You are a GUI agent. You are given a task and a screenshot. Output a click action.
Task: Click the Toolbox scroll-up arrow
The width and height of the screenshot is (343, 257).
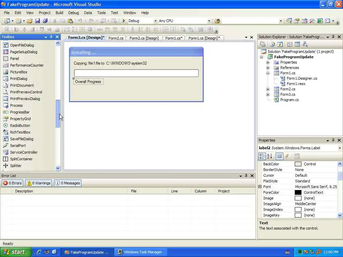(58, 43)
